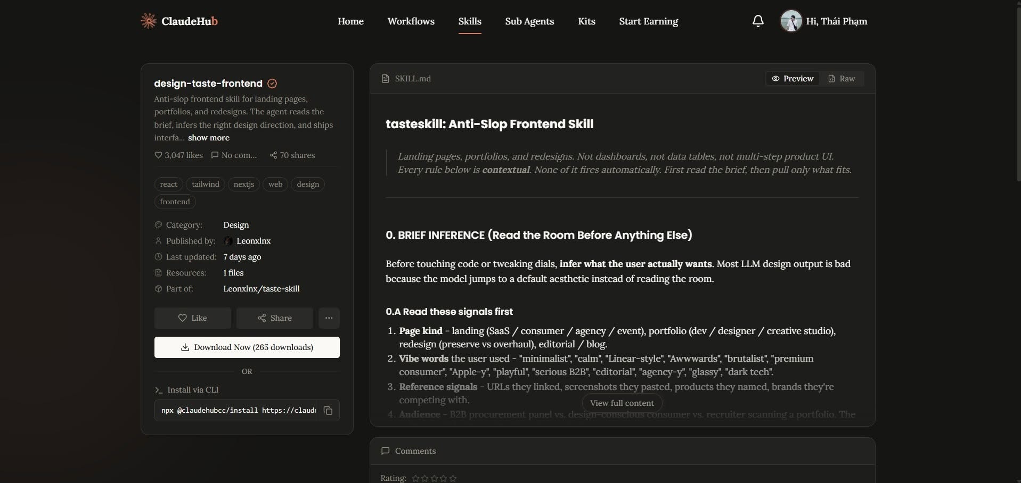Select the nextjs tag
The height and width of the screenshot is (483, 1021).
244,184
